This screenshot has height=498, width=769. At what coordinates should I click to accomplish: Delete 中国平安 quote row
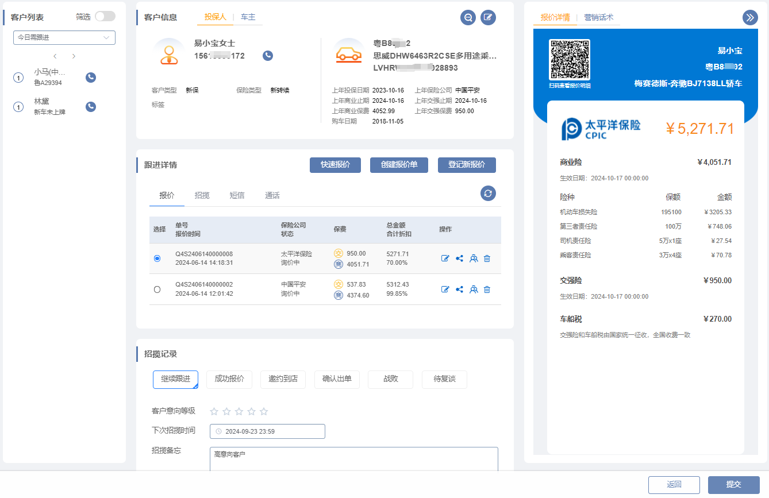[487, 289]
